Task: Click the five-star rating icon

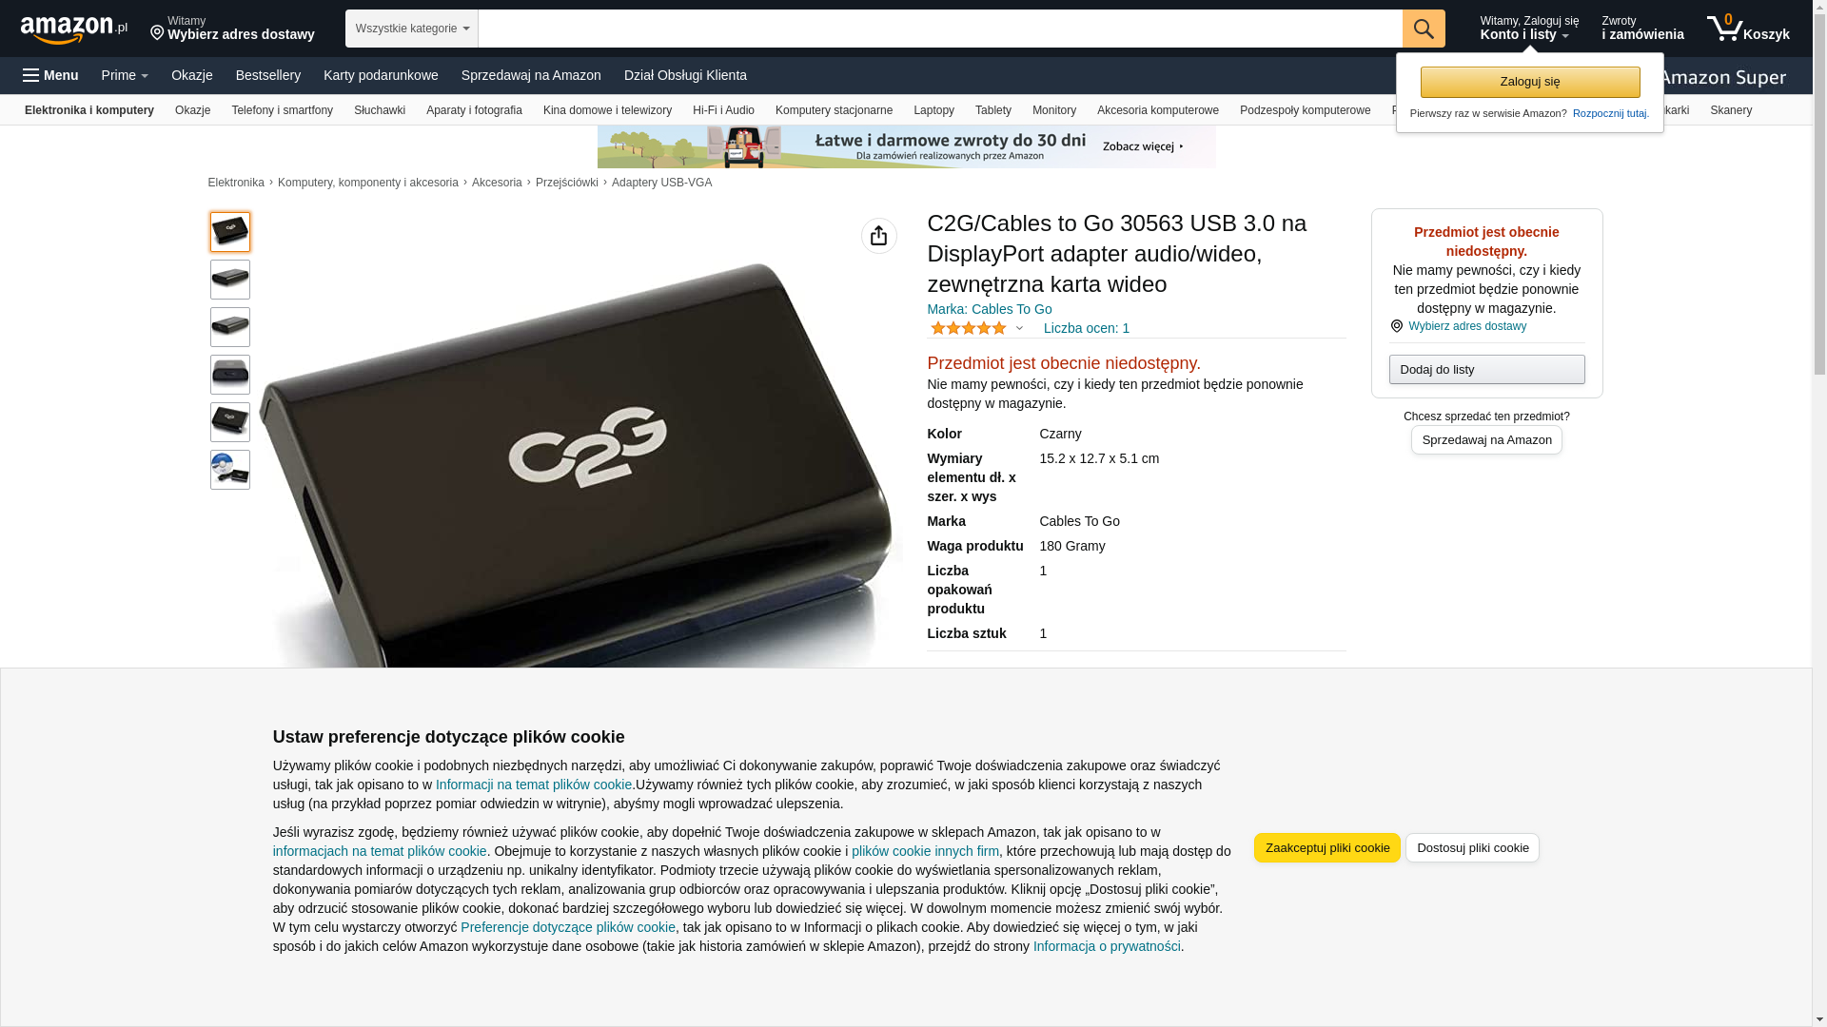Action: point(969,328)
